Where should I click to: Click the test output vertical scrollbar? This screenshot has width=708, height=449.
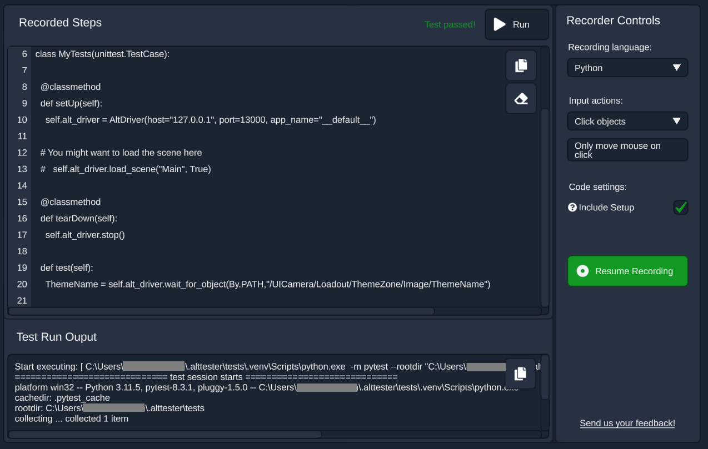[545, 383]
